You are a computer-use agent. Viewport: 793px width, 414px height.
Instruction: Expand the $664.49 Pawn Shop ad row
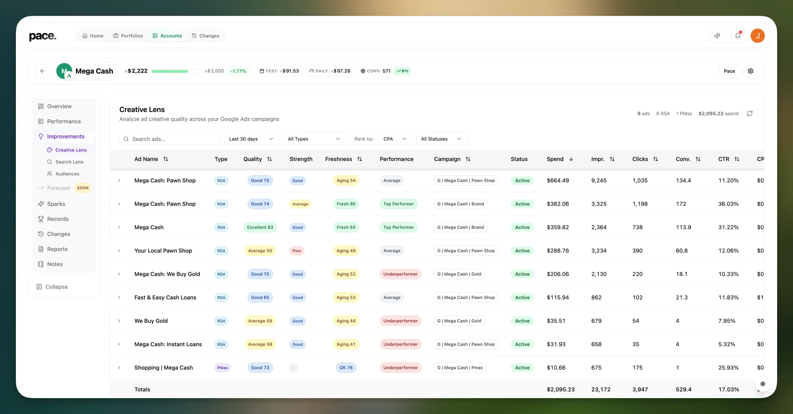pyautogui.click(x=119, y=180)
